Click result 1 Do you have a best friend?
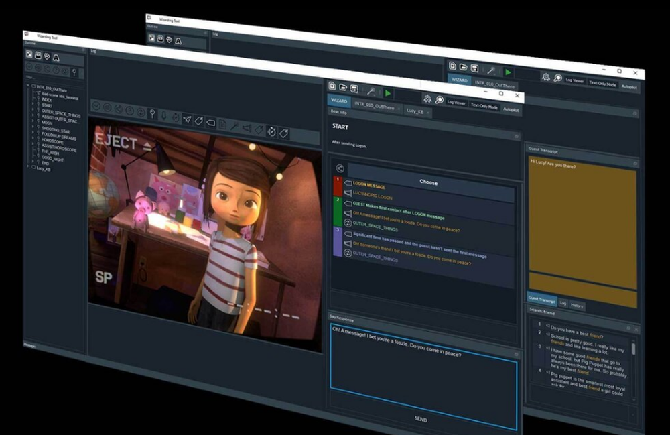 tap(576, 332)
